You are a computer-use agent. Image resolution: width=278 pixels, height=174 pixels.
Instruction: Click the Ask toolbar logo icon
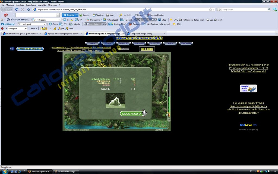(x=6, y=15)
